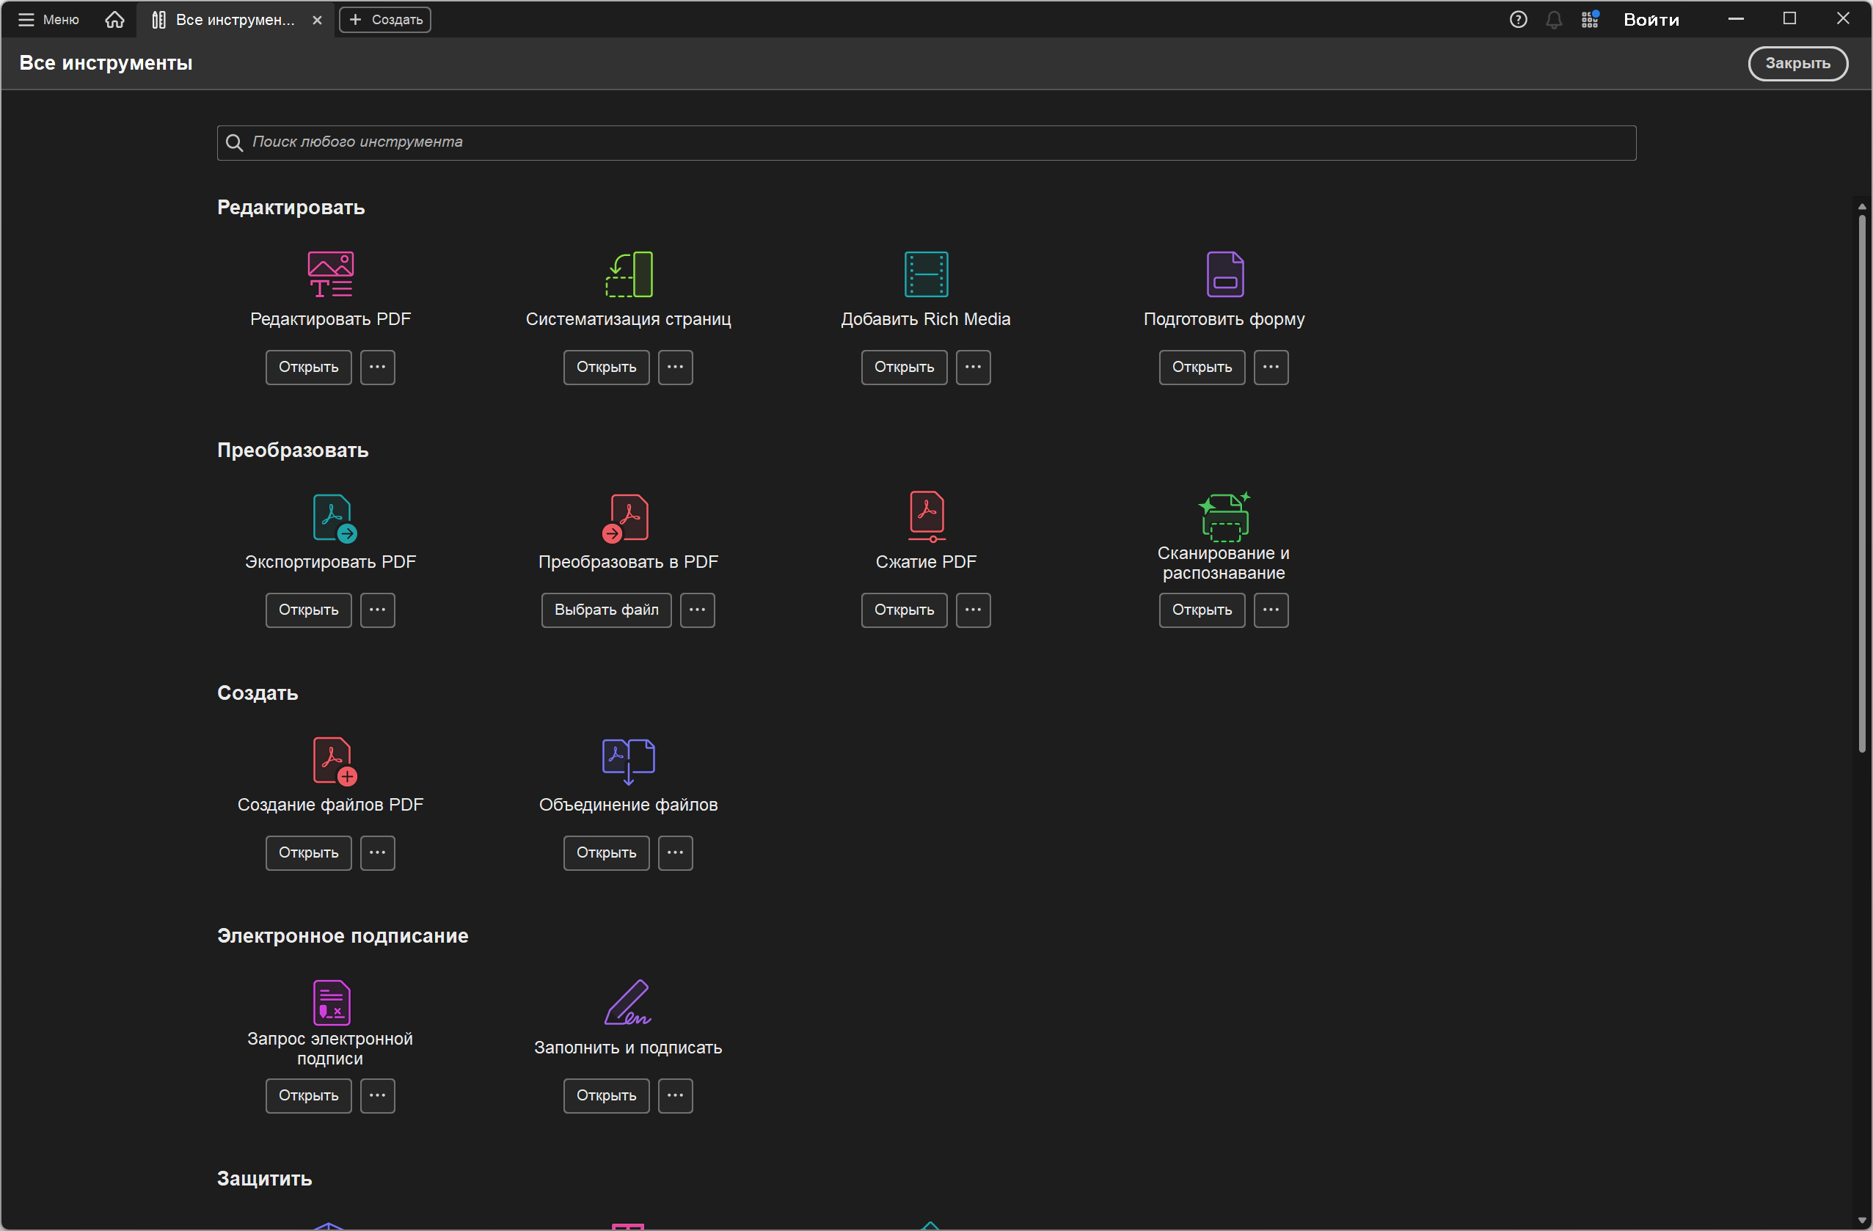This screenshot has height=1231, width=1873.
Task: Open more options for Редактировать PDF
Action: [378, 367]
